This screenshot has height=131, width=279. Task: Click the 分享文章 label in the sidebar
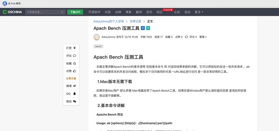(71, 79)
